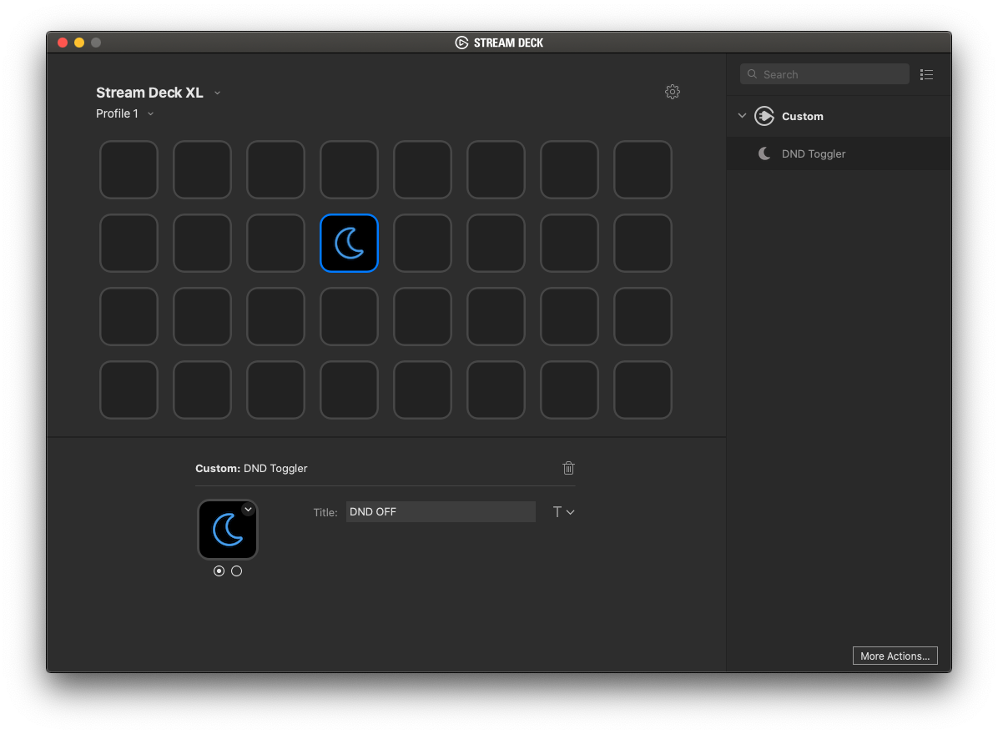998x734 pixels.
Task: Collapse the Custom category chevron
Action: (x=742, y=116)
